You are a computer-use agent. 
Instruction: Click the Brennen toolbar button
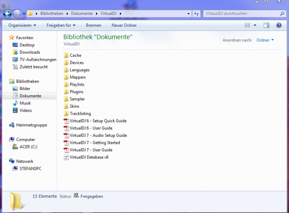[94, 25]
